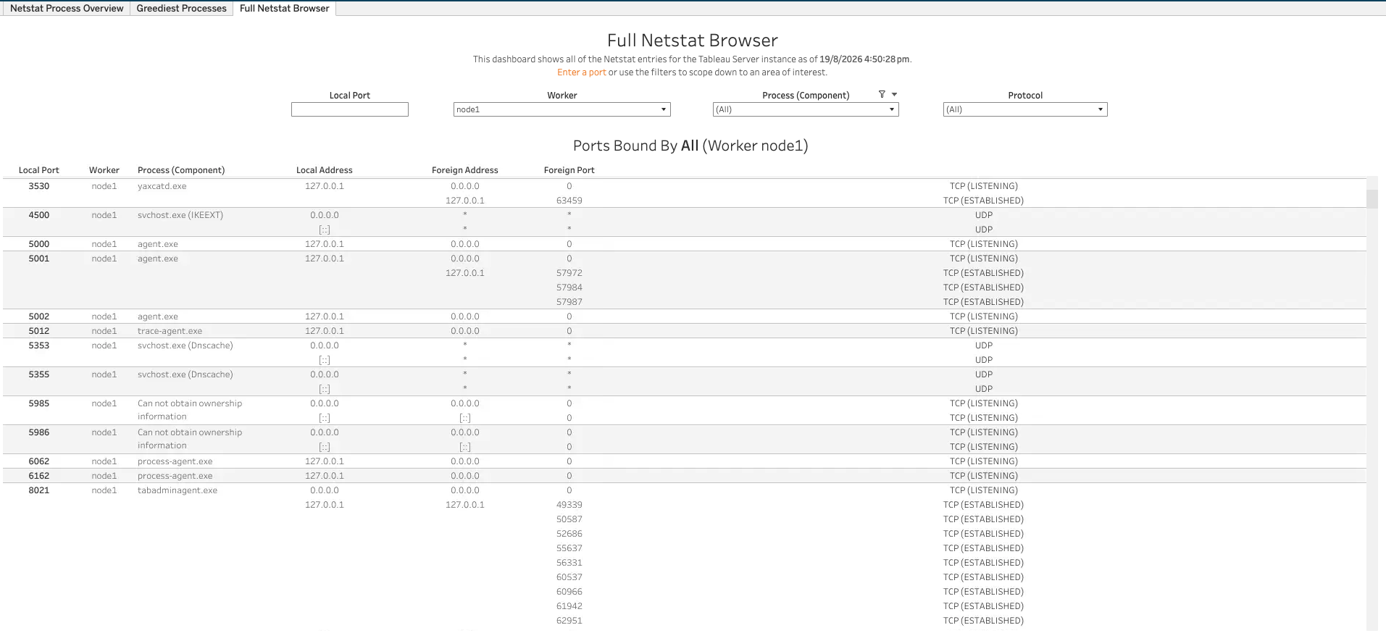Click the Worker column header

click(104, 170)
